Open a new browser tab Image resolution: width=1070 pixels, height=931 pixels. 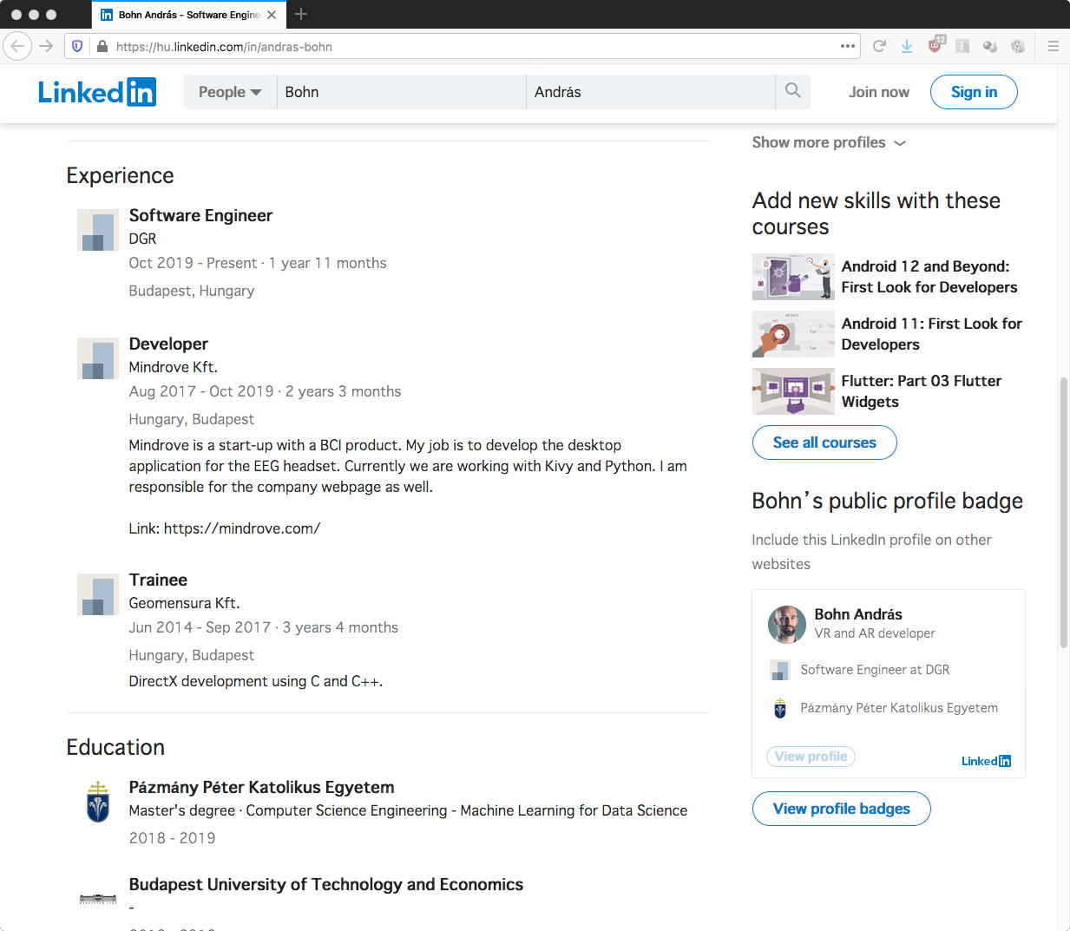(301, 14)
